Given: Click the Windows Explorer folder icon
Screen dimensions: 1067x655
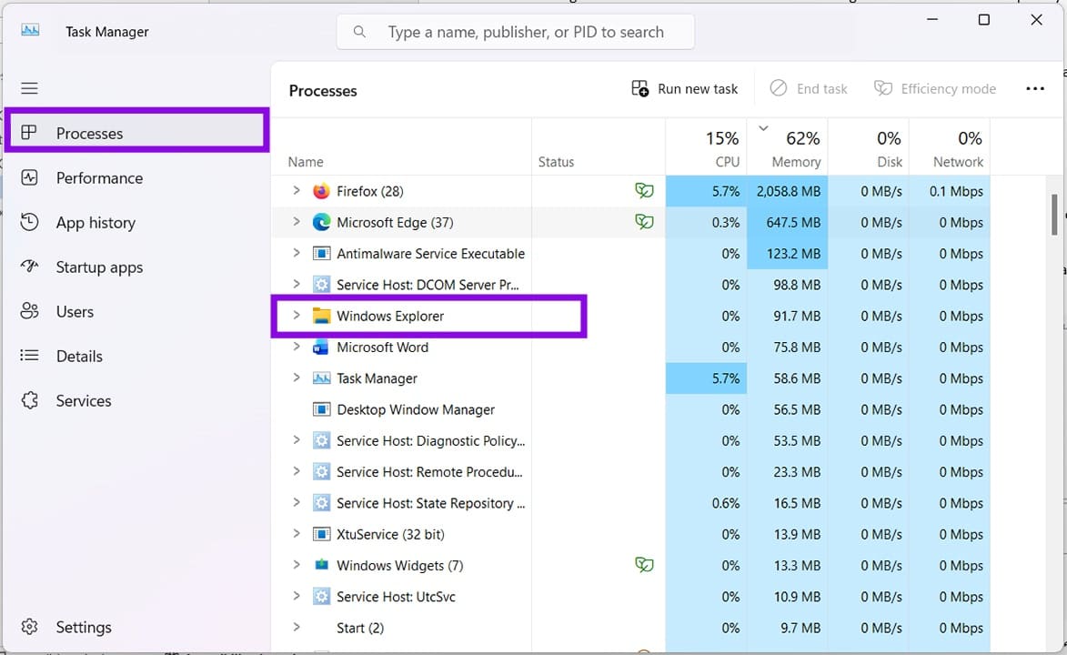Looking at the screenshot, I should (321, 316).
